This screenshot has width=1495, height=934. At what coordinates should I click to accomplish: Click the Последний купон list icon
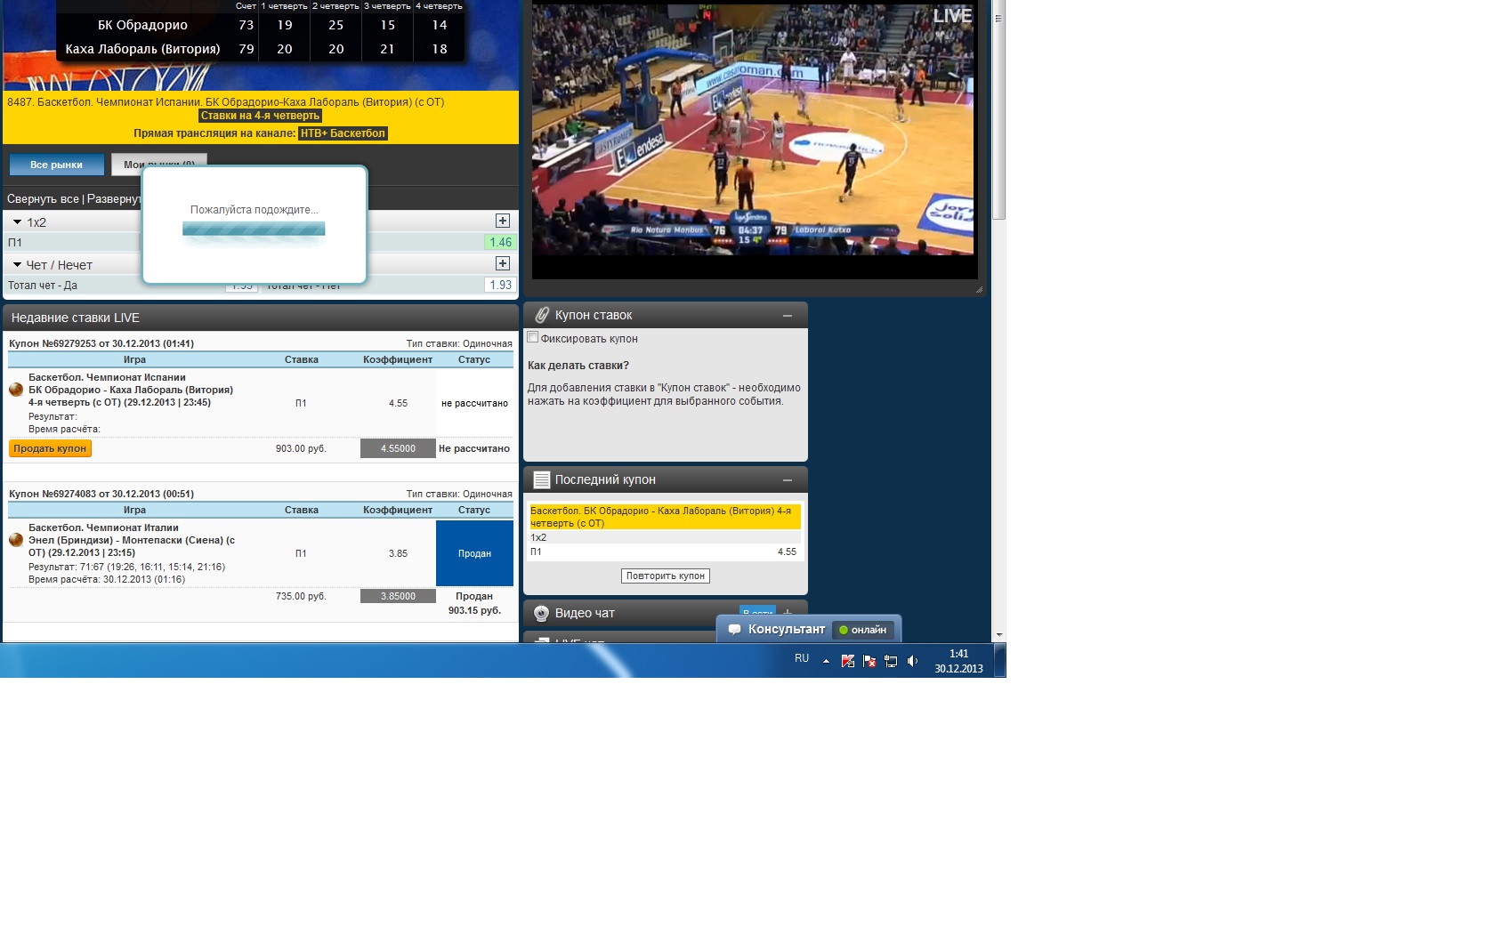(541, 479)
